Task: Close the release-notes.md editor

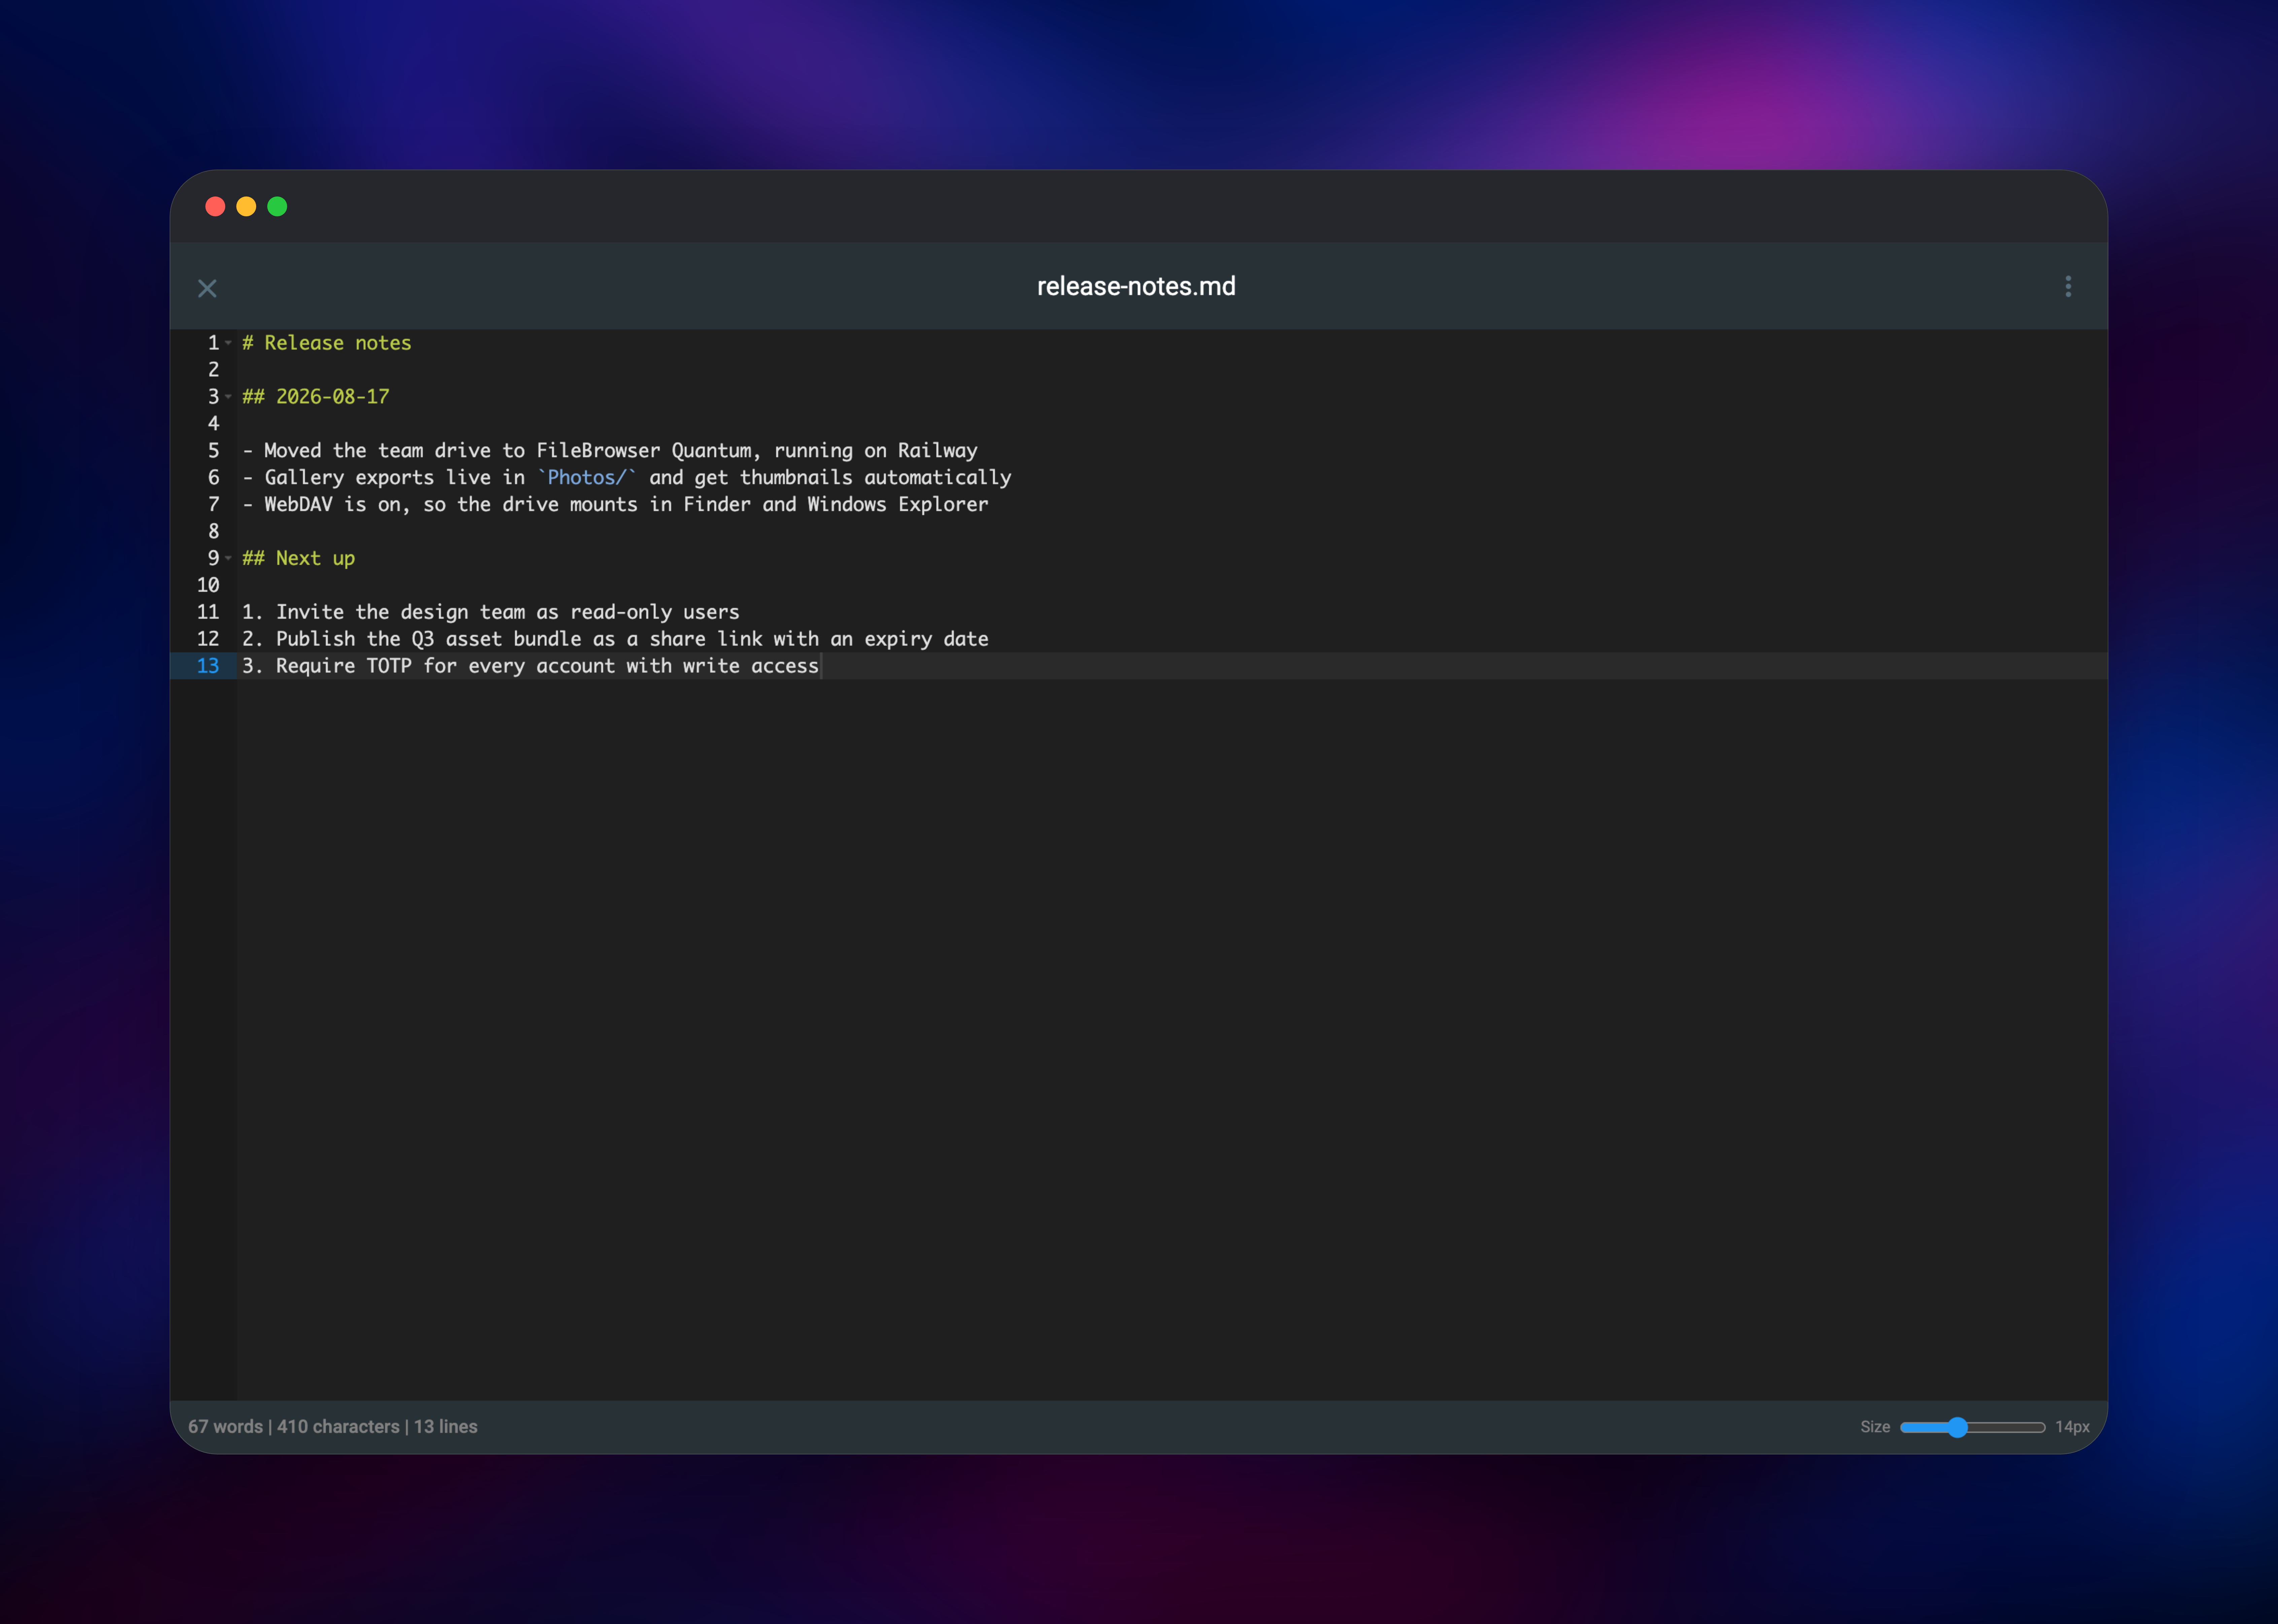Action: (207, 288)
